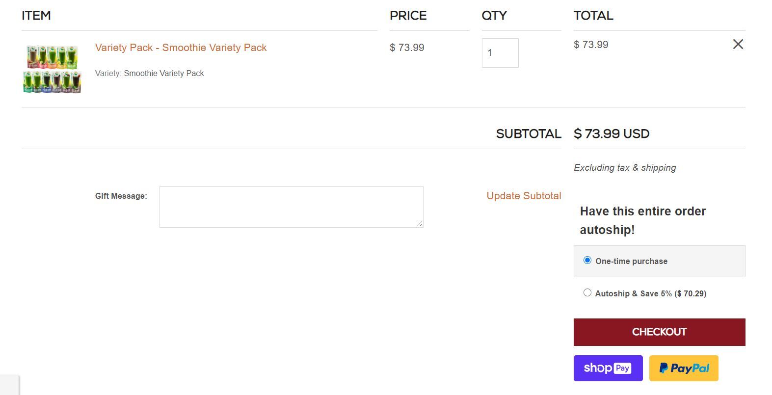Click inside the Gift Message text box
Viewport: 772px width, 395px height.
(291, 207)
